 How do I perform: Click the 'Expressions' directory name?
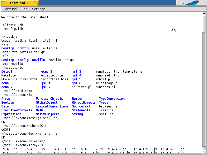[11, 114]
